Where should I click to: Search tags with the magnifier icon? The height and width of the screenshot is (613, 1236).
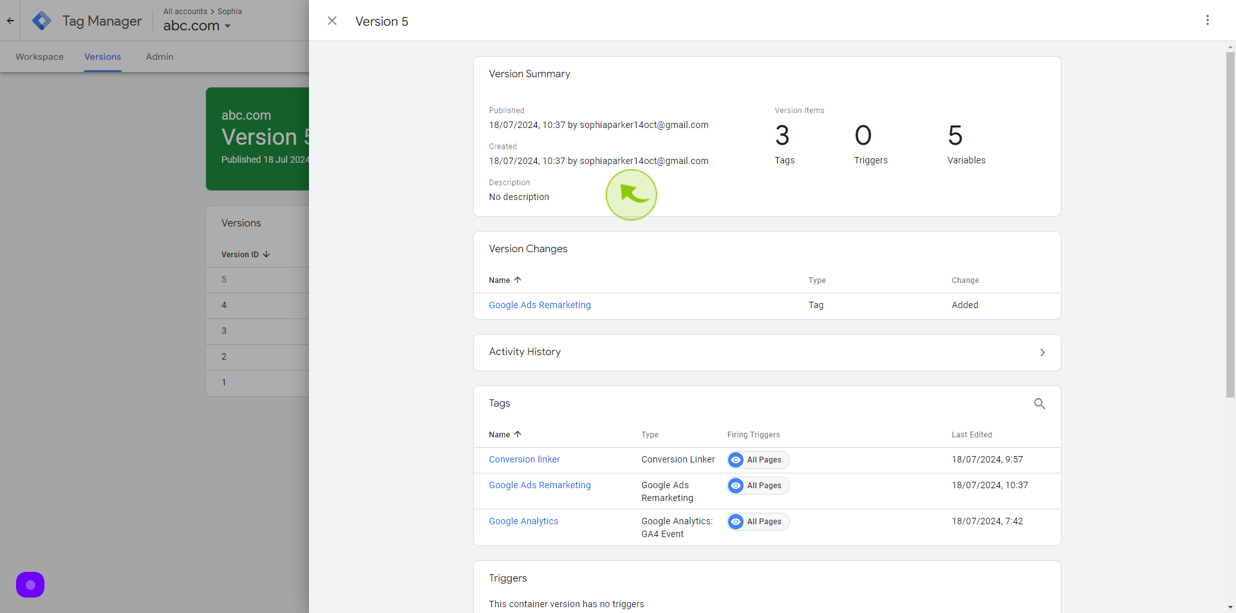point(1040,403)
